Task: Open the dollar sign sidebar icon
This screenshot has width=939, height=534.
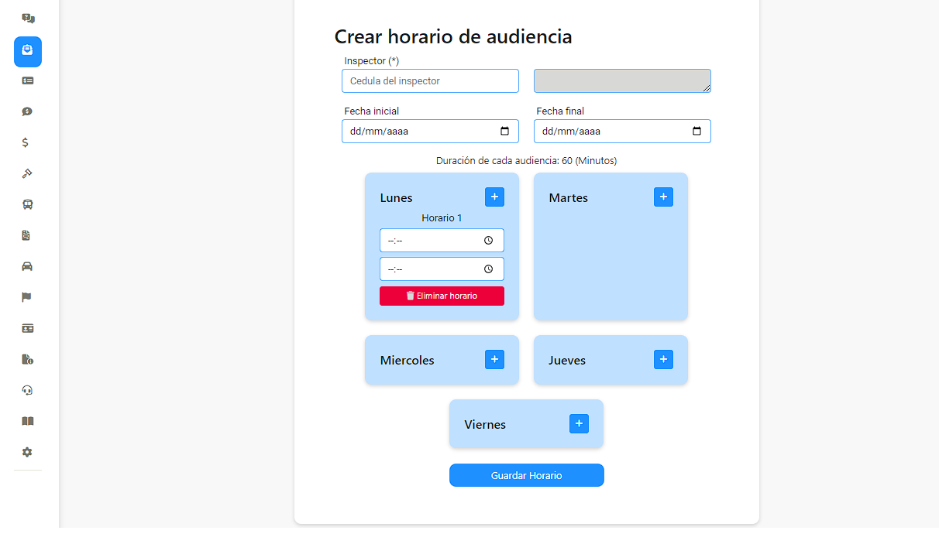Action: click(26, 142)
